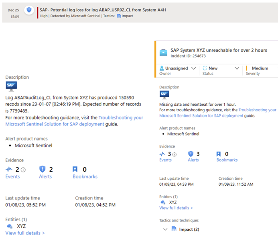Screen dimensions: 278x240
Task: Click the XYZ entity in the right panel
Action: [x=172, y=202]
